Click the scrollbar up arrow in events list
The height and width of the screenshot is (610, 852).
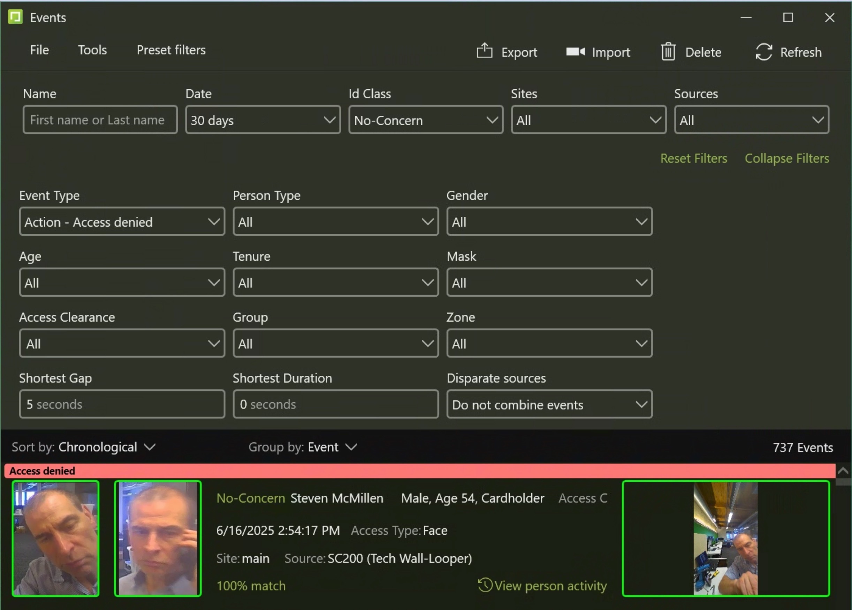pyautogui.click(x=843, y=471)
